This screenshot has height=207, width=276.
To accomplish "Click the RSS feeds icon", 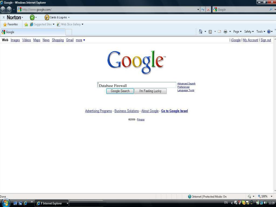I will click(210, 32).
